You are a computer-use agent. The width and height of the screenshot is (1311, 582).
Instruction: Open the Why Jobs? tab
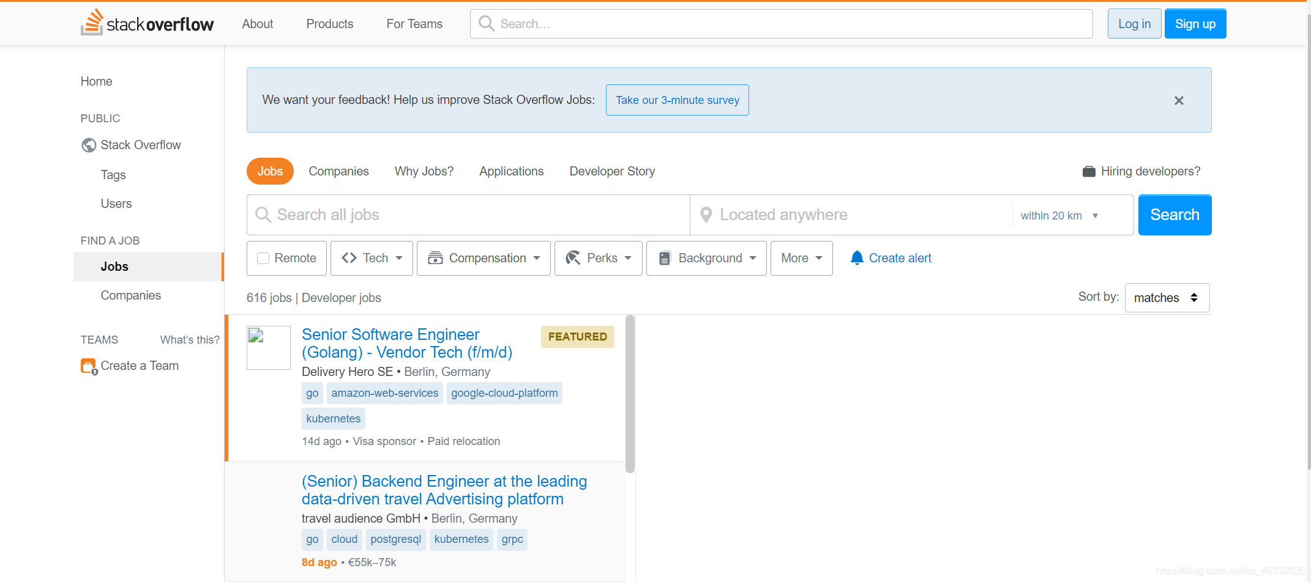coord(424,171)
